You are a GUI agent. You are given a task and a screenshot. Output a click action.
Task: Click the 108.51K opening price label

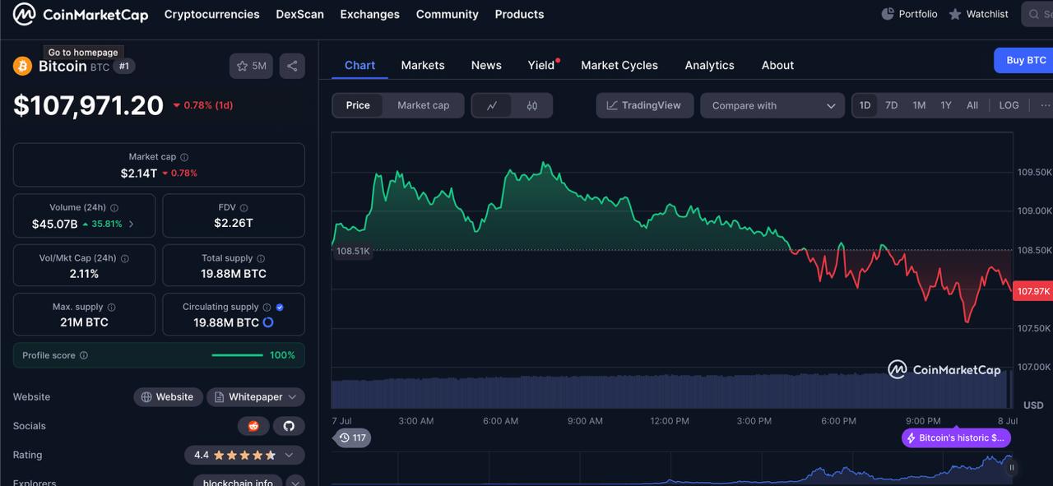point(353,251)
